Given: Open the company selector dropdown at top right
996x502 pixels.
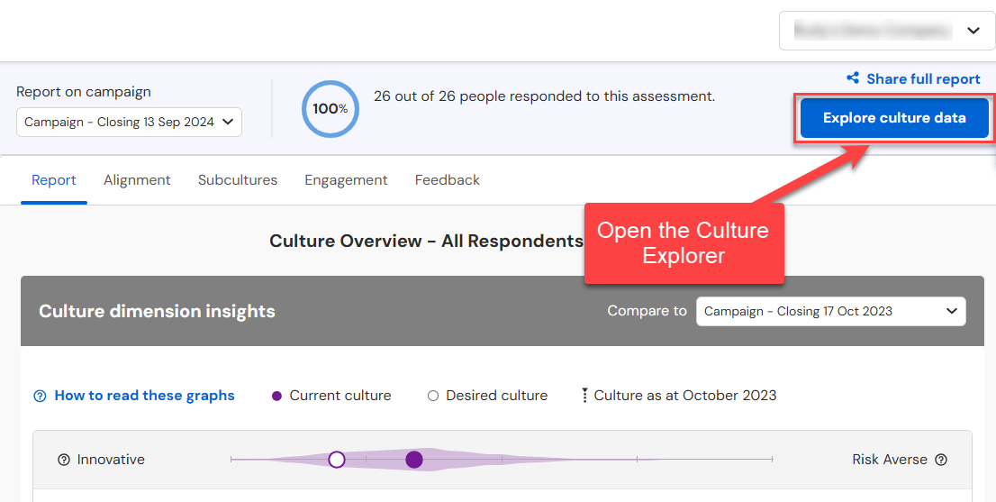Looking at the screenshot, I should [887, 31].
